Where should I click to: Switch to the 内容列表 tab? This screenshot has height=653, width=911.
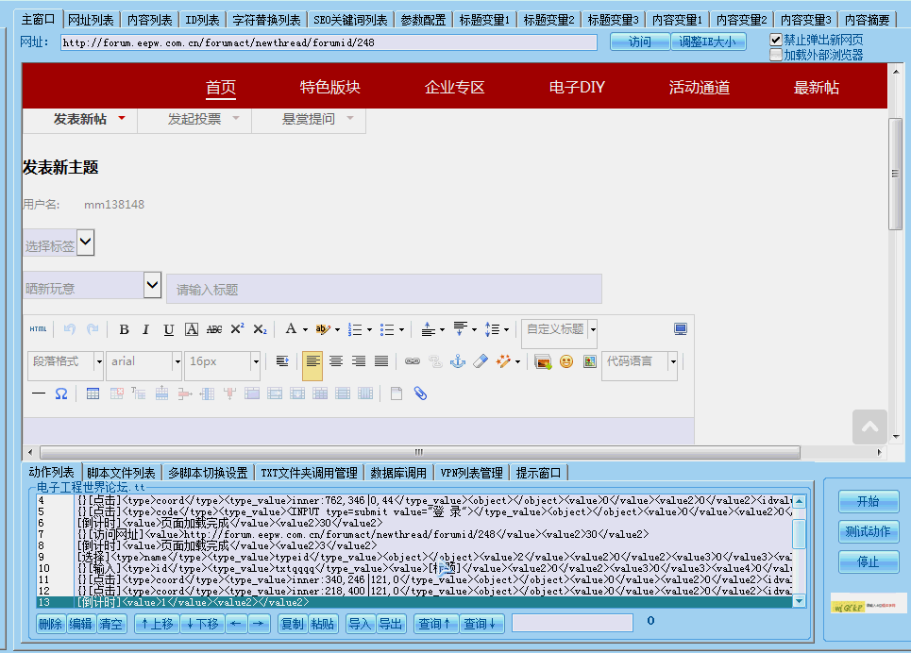click(150, 20)
